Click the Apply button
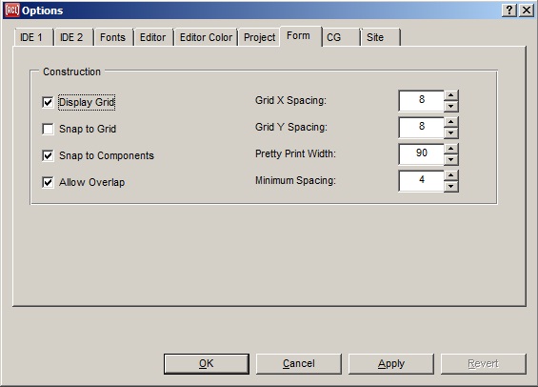 (x=391, y=364)
